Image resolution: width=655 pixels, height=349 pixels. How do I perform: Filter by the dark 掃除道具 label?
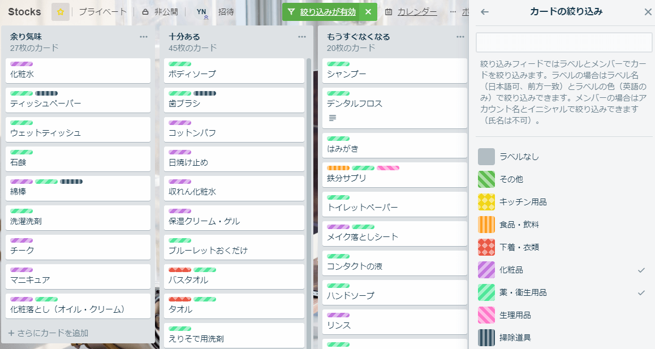point(564,338)
